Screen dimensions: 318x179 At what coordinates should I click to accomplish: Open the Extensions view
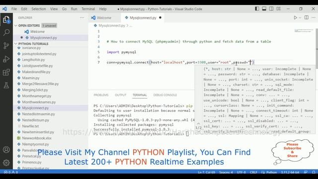6,72
